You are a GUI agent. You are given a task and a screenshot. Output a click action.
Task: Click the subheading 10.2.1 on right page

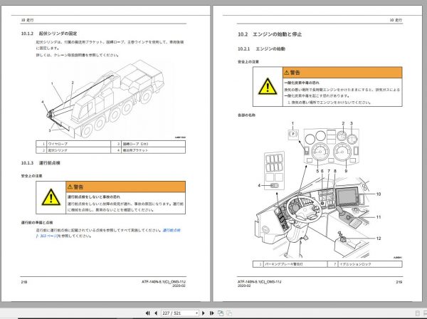click(261, 48)
